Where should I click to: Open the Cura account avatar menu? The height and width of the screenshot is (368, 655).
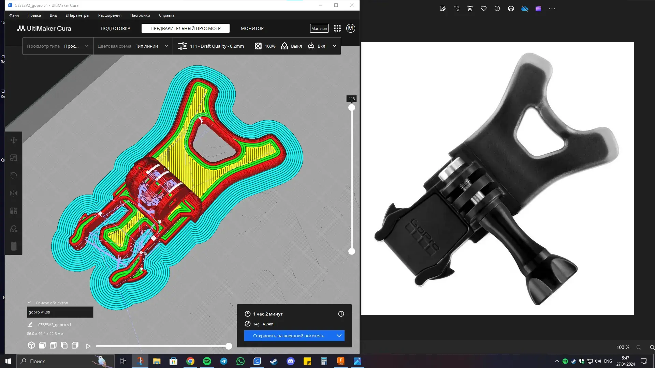click(x=351, y=28)
